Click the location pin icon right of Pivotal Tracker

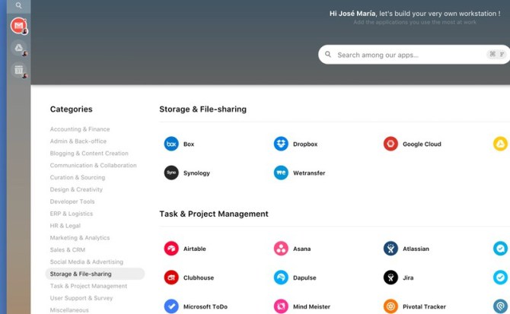point(500,306)
